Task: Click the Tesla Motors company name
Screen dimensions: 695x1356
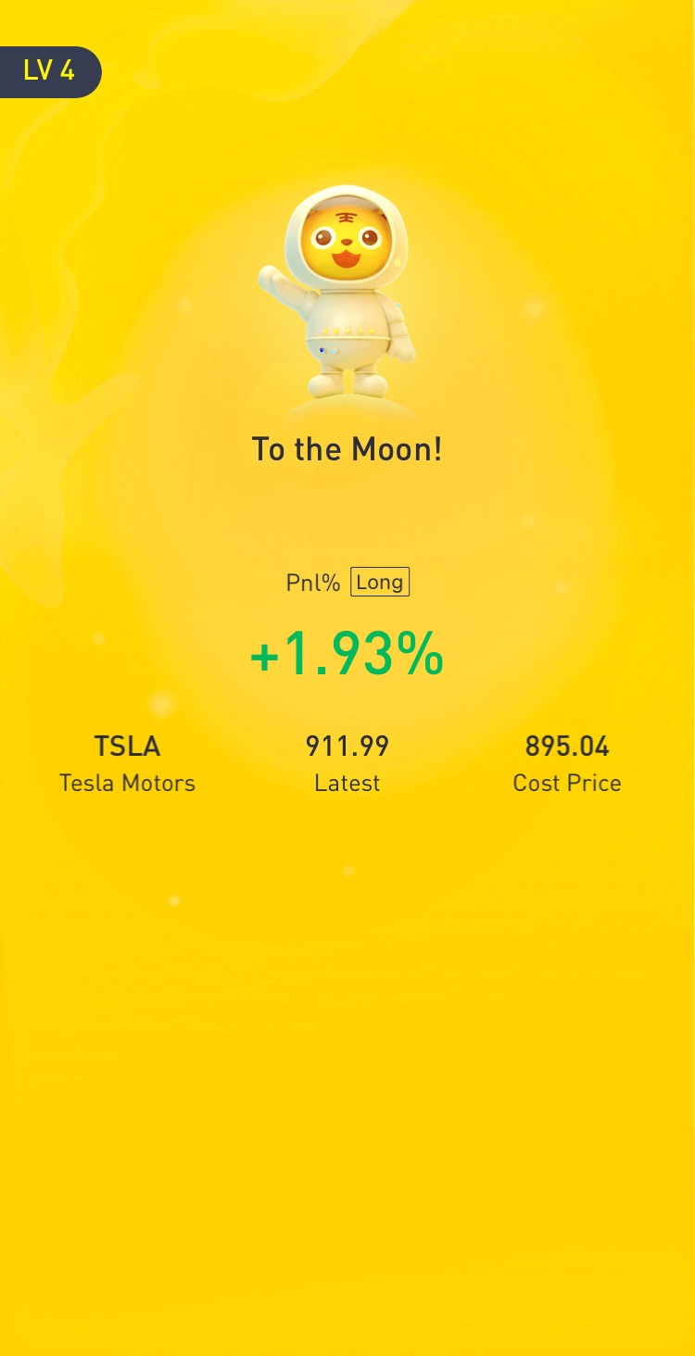Action: 127,783
